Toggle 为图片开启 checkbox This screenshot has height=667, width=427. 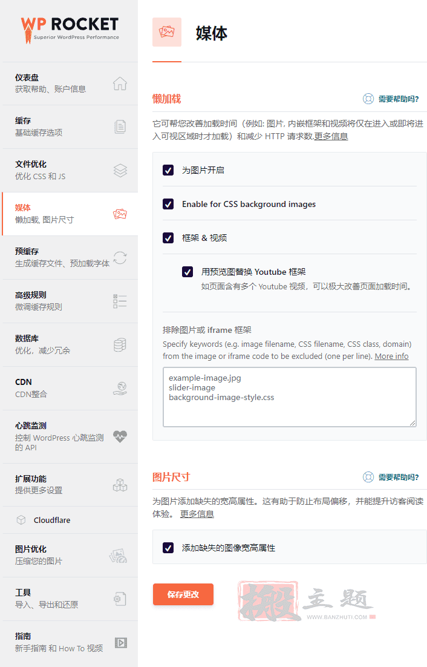pyautogui.click(x=168, y=170)
